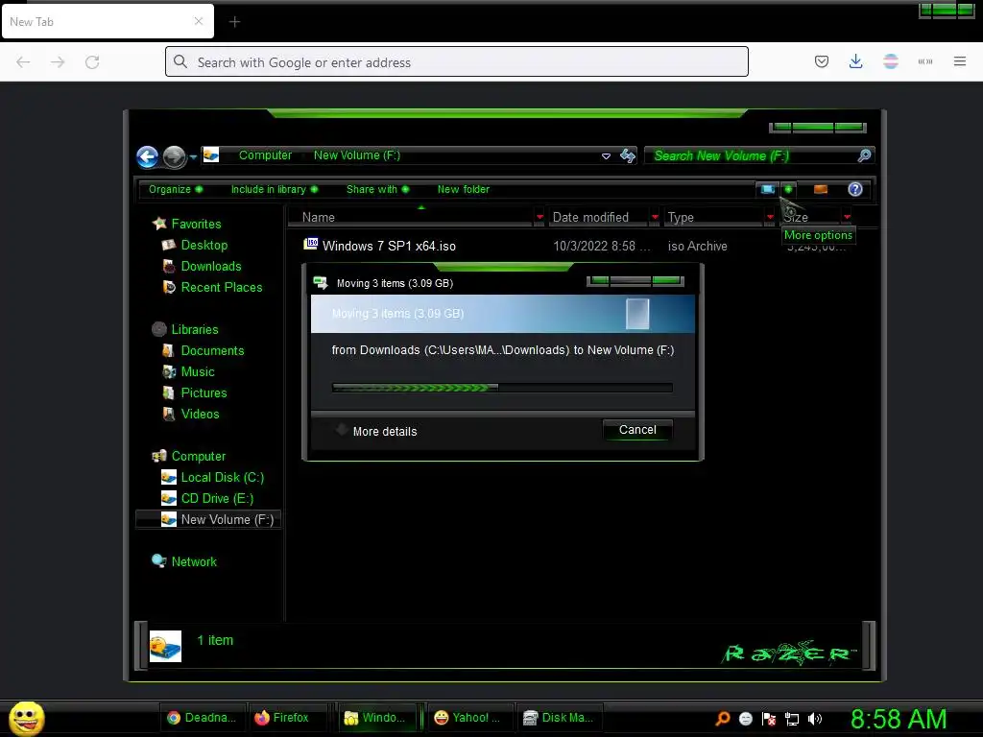
Task: Select New Volume (F:) breadcrumb segment
Action: pos(357,155)
